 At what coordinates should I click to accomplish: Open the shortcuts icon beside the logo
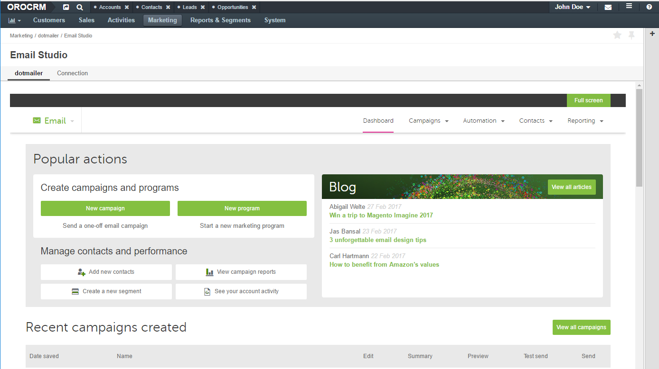pyautogui.click(x=66, y=7)
